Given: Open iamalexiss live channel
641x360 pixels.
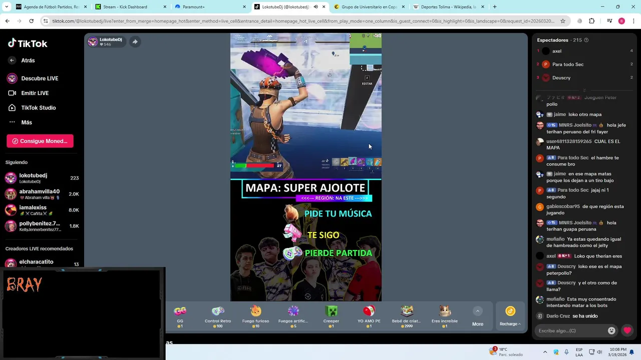Looking at the screenshot, I should click(x=42, y=210).
